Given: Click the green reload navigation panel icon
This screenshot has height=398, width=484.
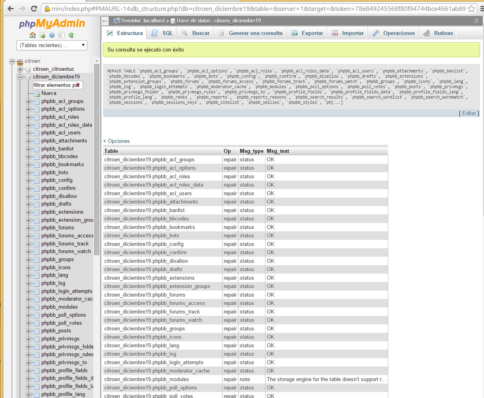Looking at the screenshot, I should [x=71, y=35].
